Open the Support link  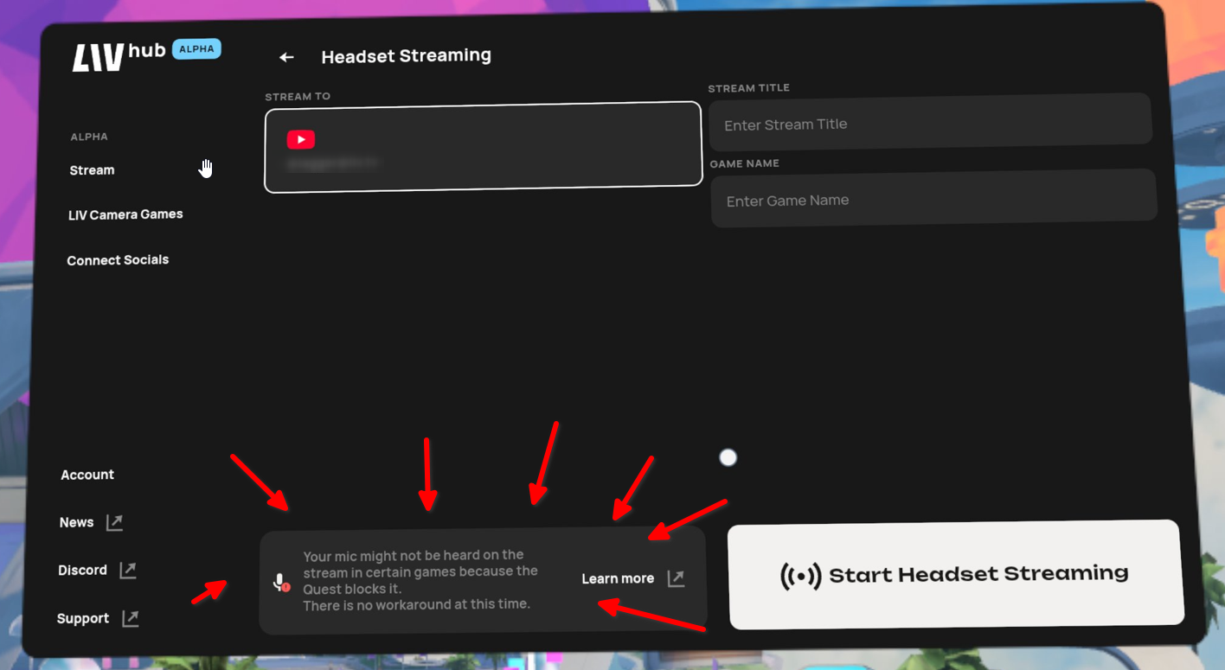coord(83,619)
